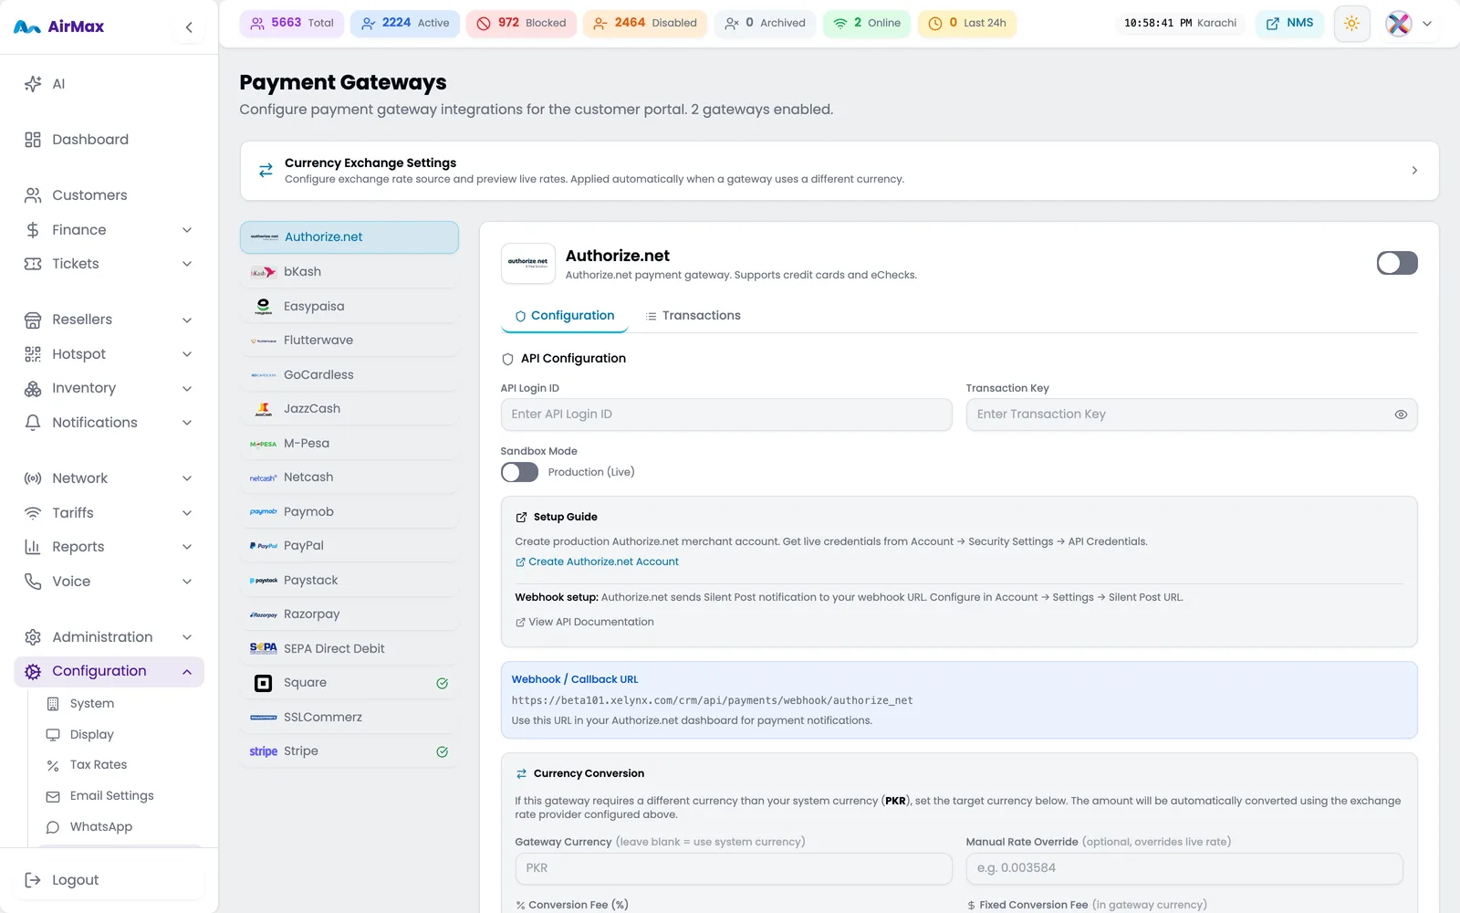Filter by 972 Blocked customers
This screenshot has width=1460, height=913.
pos(521,23)
